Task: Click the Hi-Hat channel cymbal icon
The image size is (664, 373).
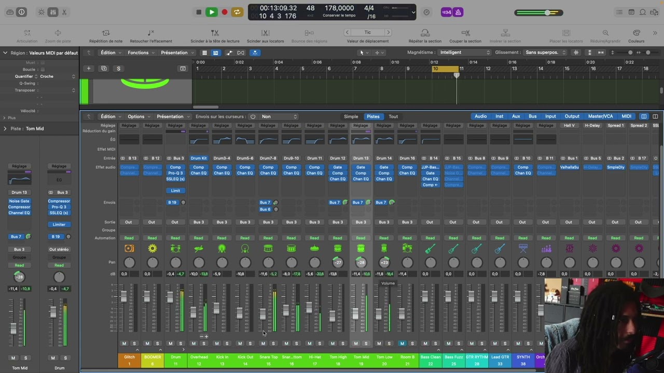Action: 314,249
